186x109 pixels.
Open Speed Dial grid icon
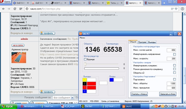coord(21,9)
